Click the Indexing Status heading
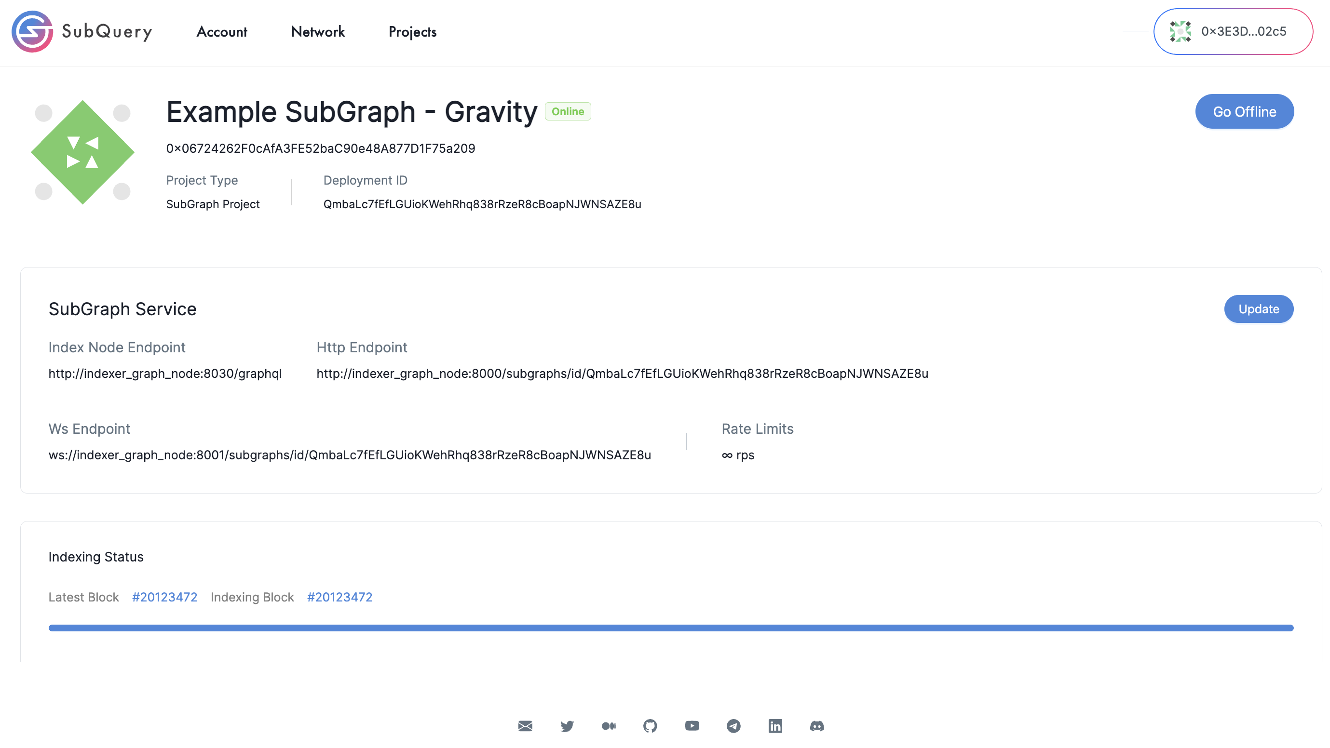1330x748 pixels. tap(96, 557)
